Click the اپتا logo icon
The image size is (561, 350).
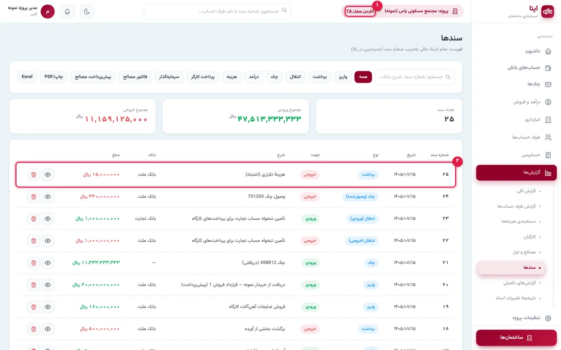coord(547,12)
